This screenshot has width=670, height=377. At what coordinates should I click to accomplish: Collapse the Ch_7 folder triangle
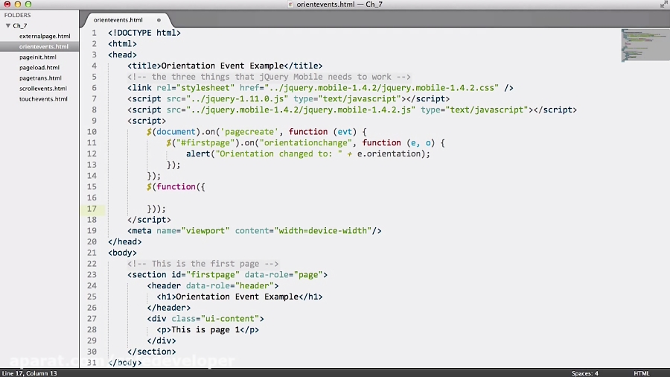point(8,25)
